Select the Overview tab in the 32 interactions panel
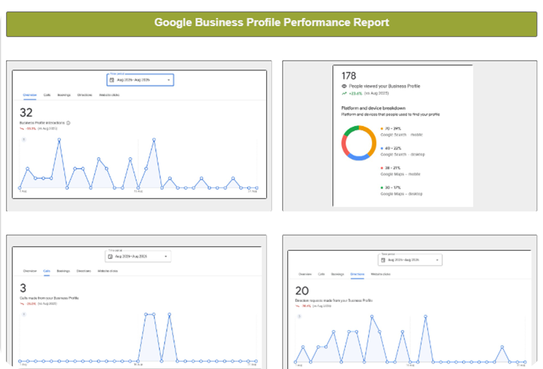The height and width of the screenshot is (369, 543). click(30, 95)
